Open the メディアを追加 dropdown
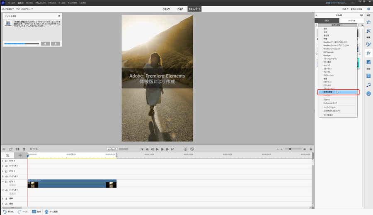 (x=7, y=9)
